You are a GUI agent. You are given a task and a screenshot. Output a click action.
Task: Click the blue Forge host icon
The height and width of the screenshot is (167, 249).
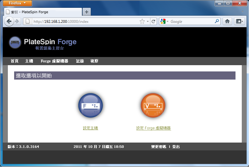point(90,105)
